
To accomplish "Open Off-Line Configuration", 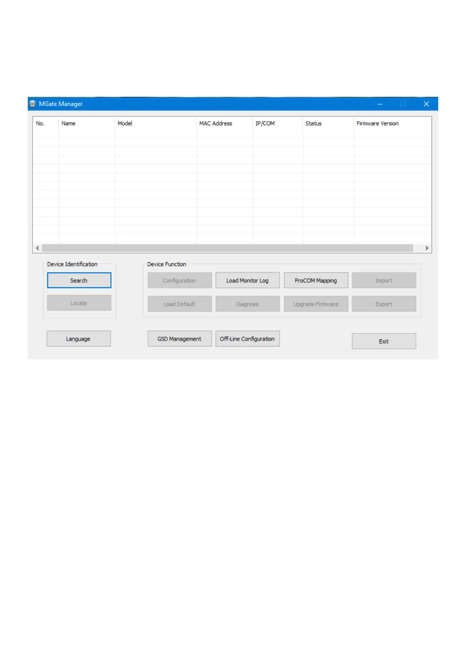I will [247, 339].
